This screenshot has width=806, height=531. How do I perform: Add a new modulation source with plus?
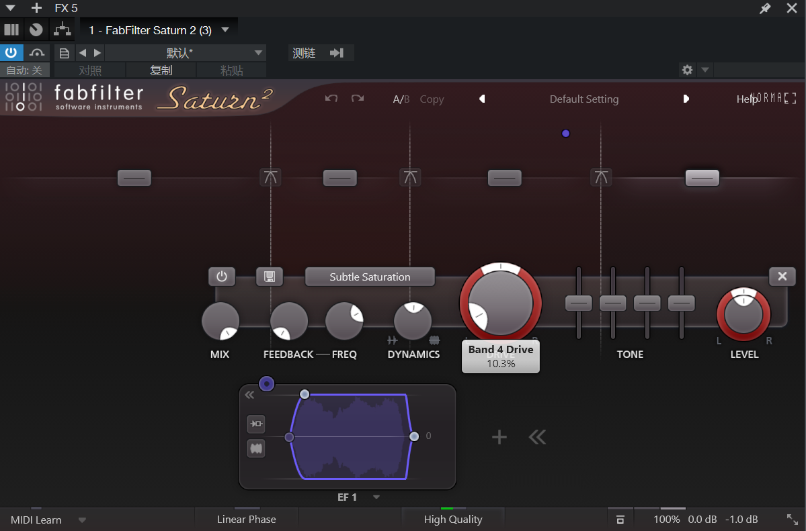pos(499,438)
